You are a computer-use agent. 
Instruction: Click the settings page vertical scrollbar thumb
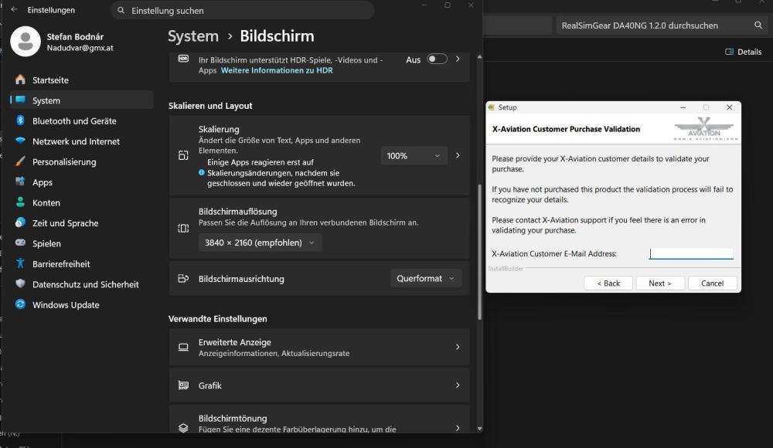pos(479,252)
